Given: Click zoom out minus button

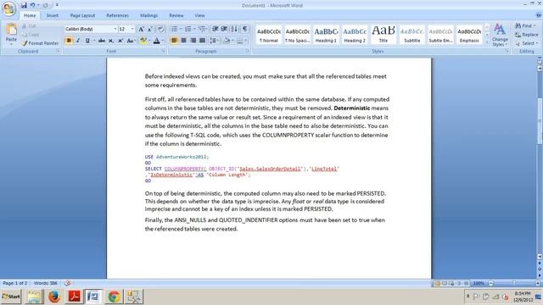Looking at the screenshot, I should [490, 283].
